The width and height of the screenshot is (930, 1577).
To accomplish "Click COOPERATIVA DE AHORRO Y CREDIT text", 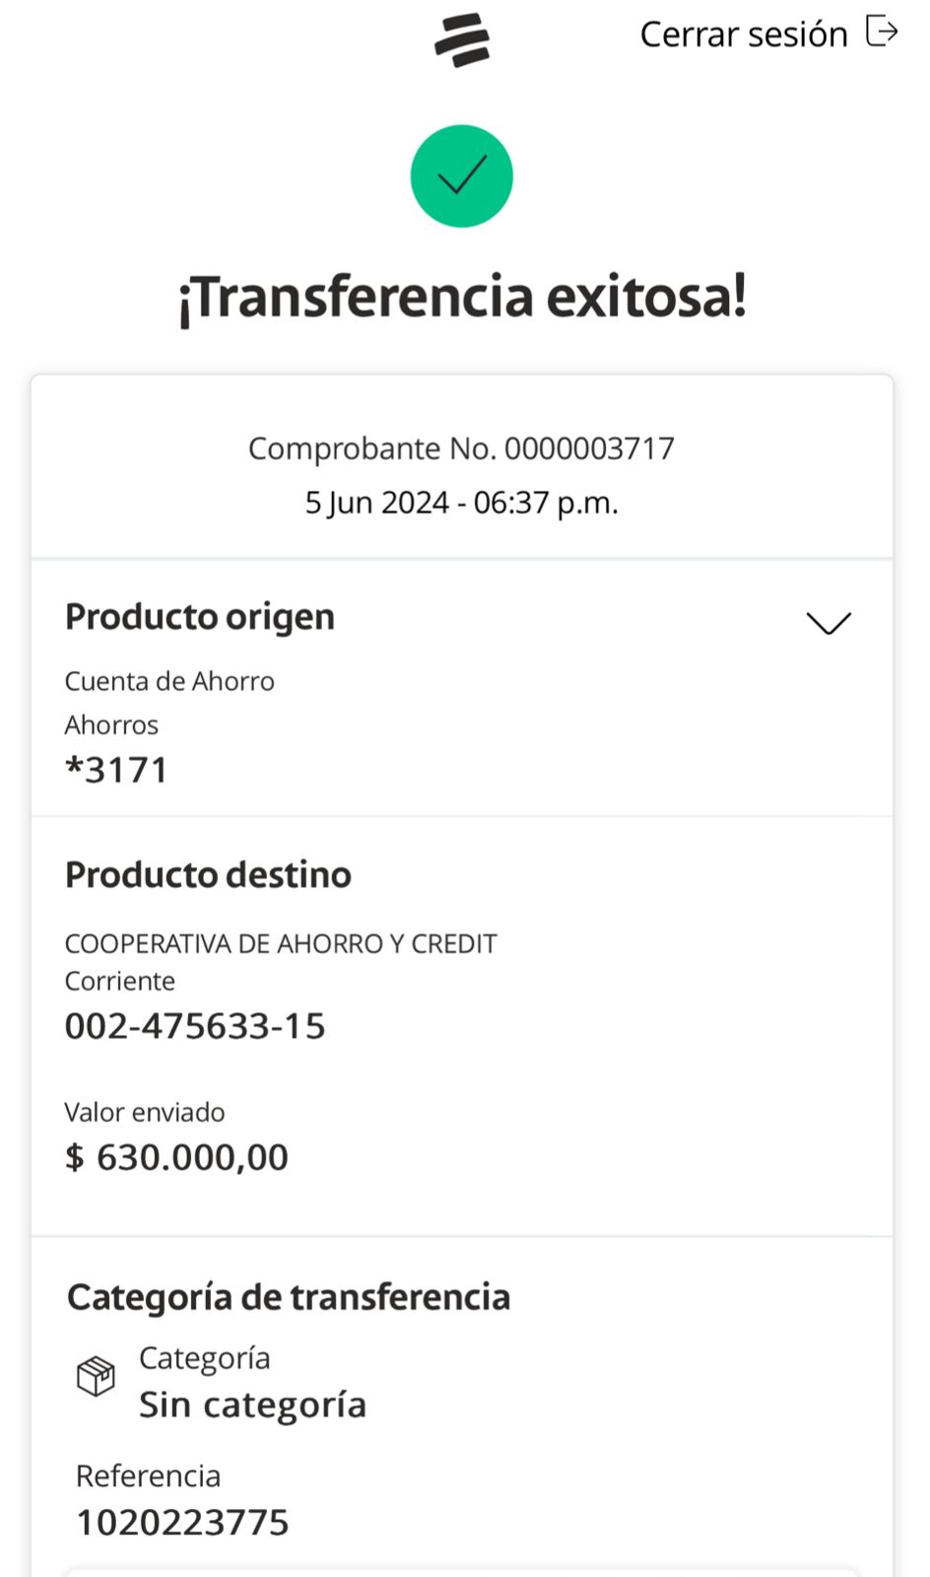I will (x=281, y=944).
